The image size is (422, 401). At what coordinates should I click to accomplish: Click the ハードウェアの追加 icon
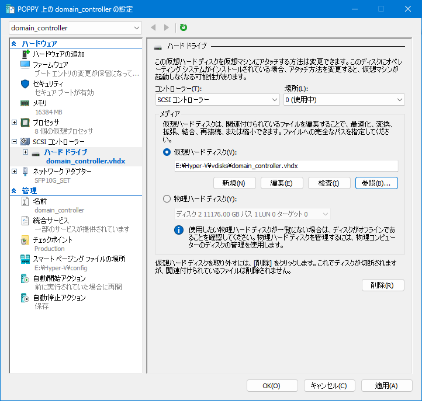coord(25,54)
